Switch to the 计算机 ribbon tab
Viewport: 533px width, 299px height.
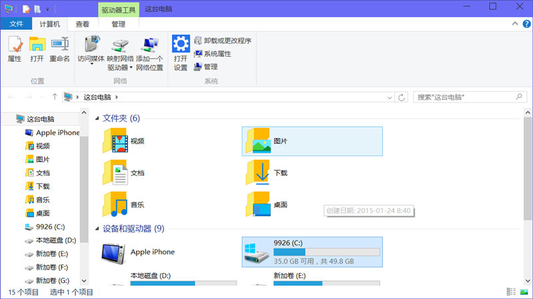[x=49, y=24]
